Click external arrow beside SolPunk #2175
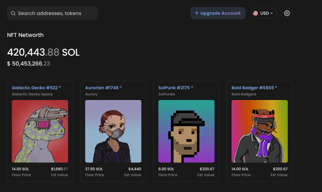 192,87
